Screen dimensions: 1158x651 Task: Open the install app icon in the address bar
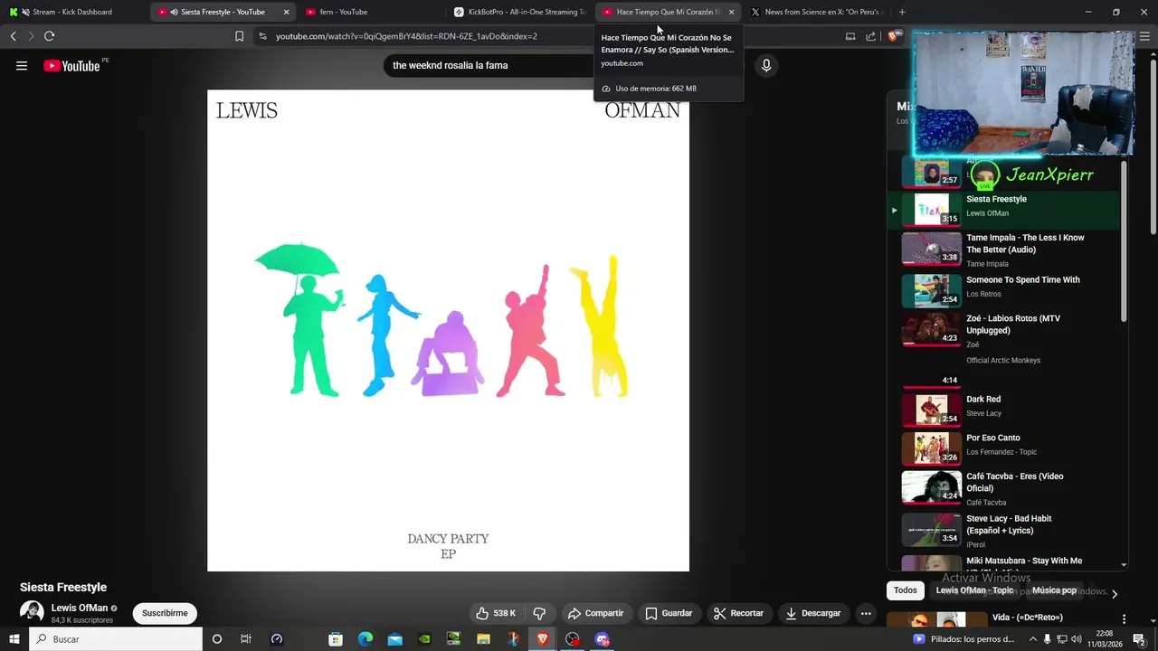[850, 36]
